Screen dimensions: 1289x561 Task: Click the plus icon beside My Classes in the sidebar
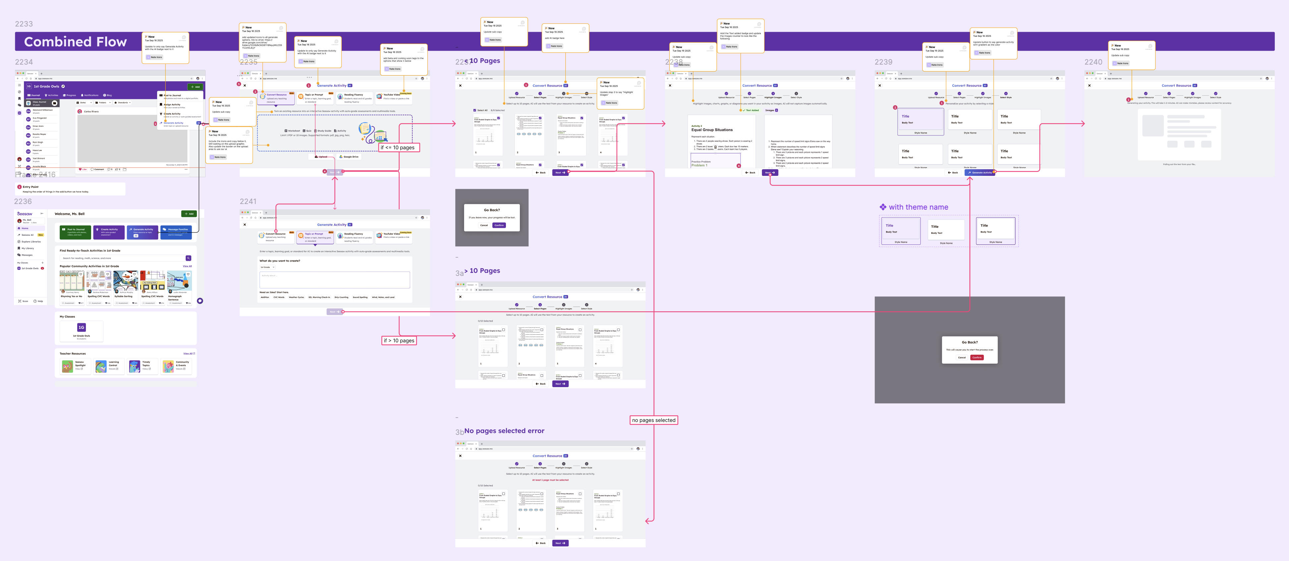click(x=42, y=263)
